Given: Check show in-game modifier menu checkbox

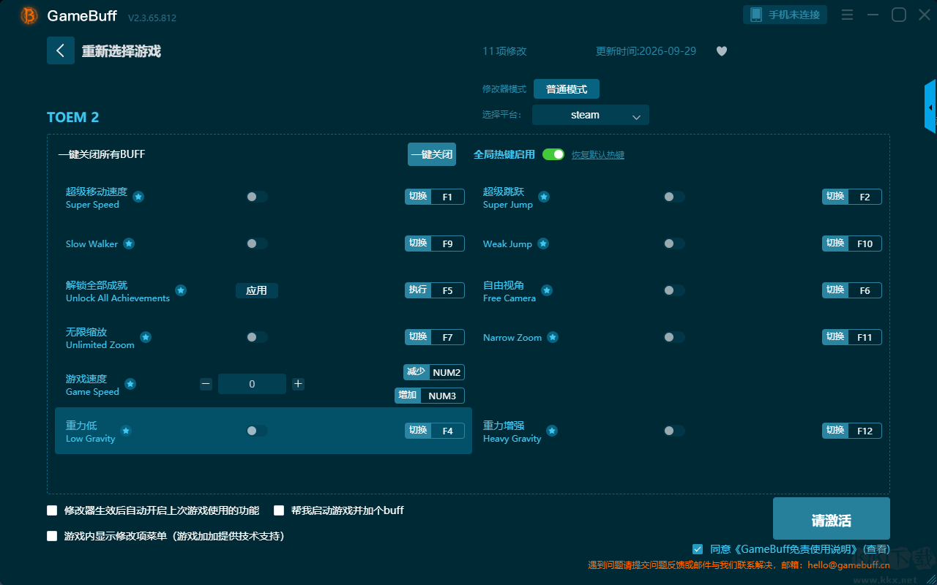Looking at the screenshot, I should pos(52,536).
